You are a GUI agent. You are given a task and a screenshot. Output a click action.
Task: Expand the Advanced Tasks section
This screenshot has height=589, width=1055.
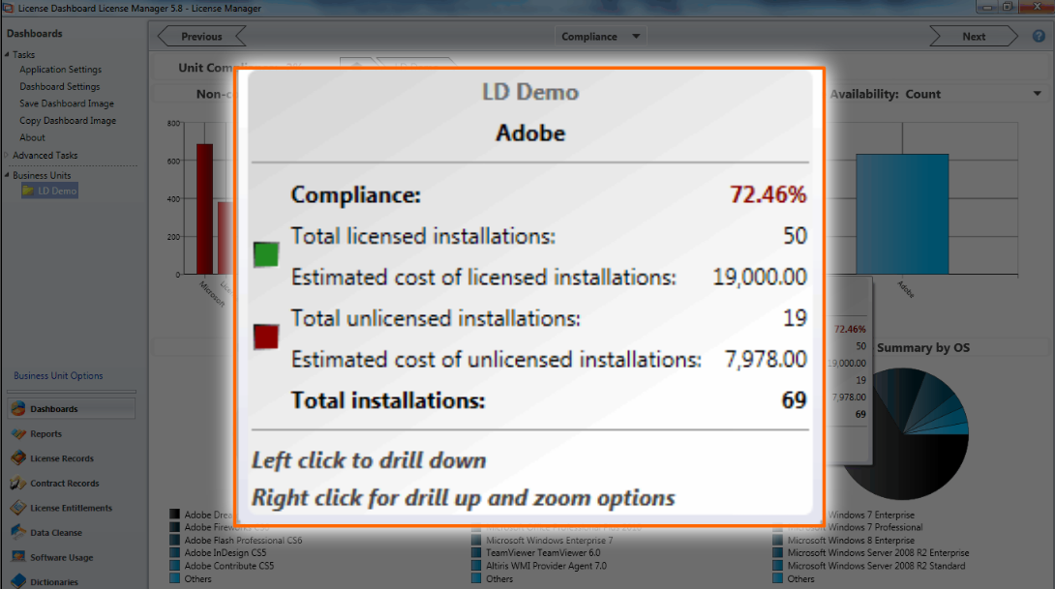coord(7,156)
